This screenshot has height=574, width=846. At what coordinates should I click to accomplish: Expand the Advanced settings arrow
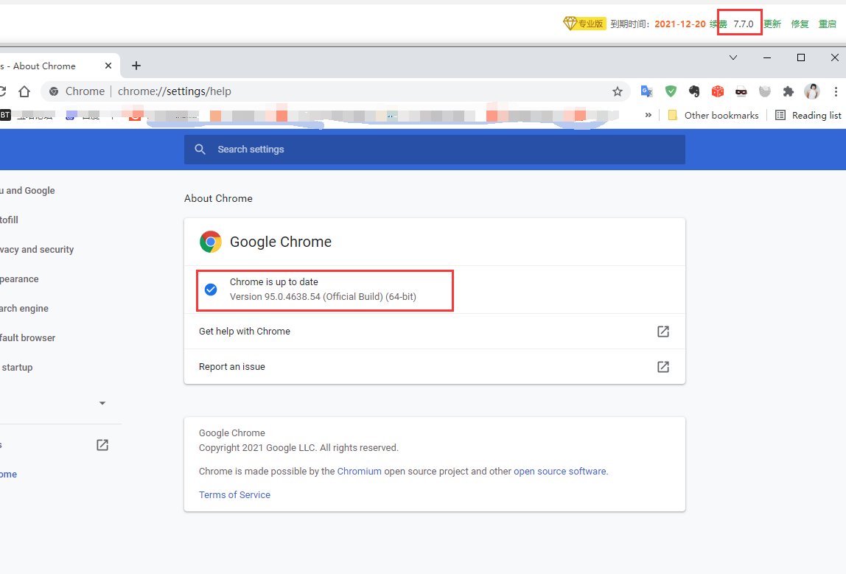102,403
